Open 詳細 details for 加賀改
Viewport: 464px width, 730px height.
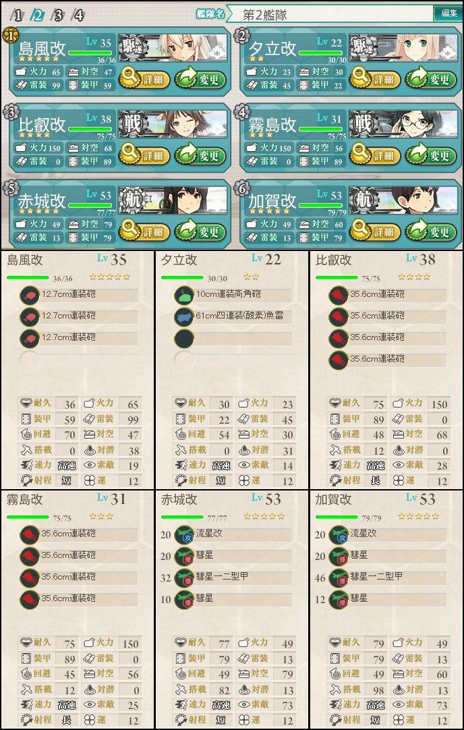point(375,231)
